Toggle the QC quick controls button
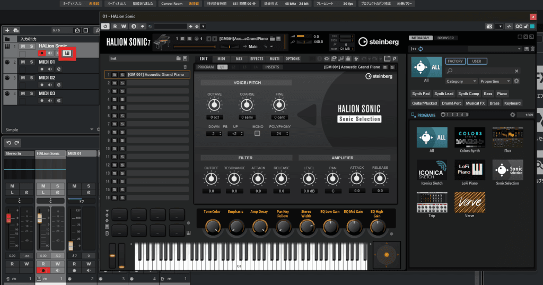 519,27
